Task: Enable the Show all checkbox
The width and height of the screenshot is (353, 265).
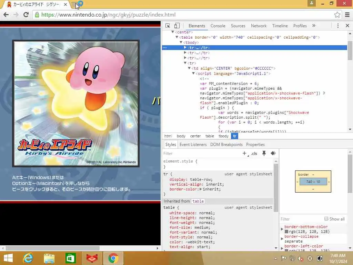Action: (326, 218)
